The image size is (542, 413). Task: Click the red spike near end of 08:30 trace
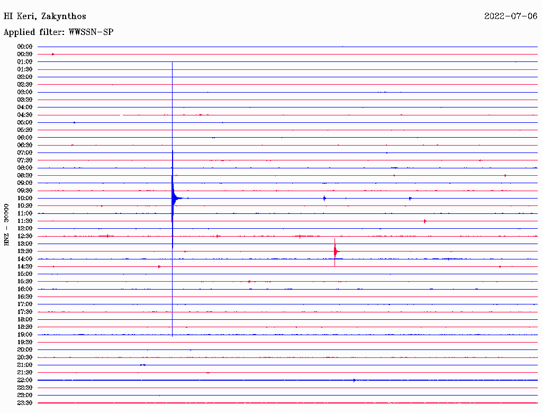505,176
